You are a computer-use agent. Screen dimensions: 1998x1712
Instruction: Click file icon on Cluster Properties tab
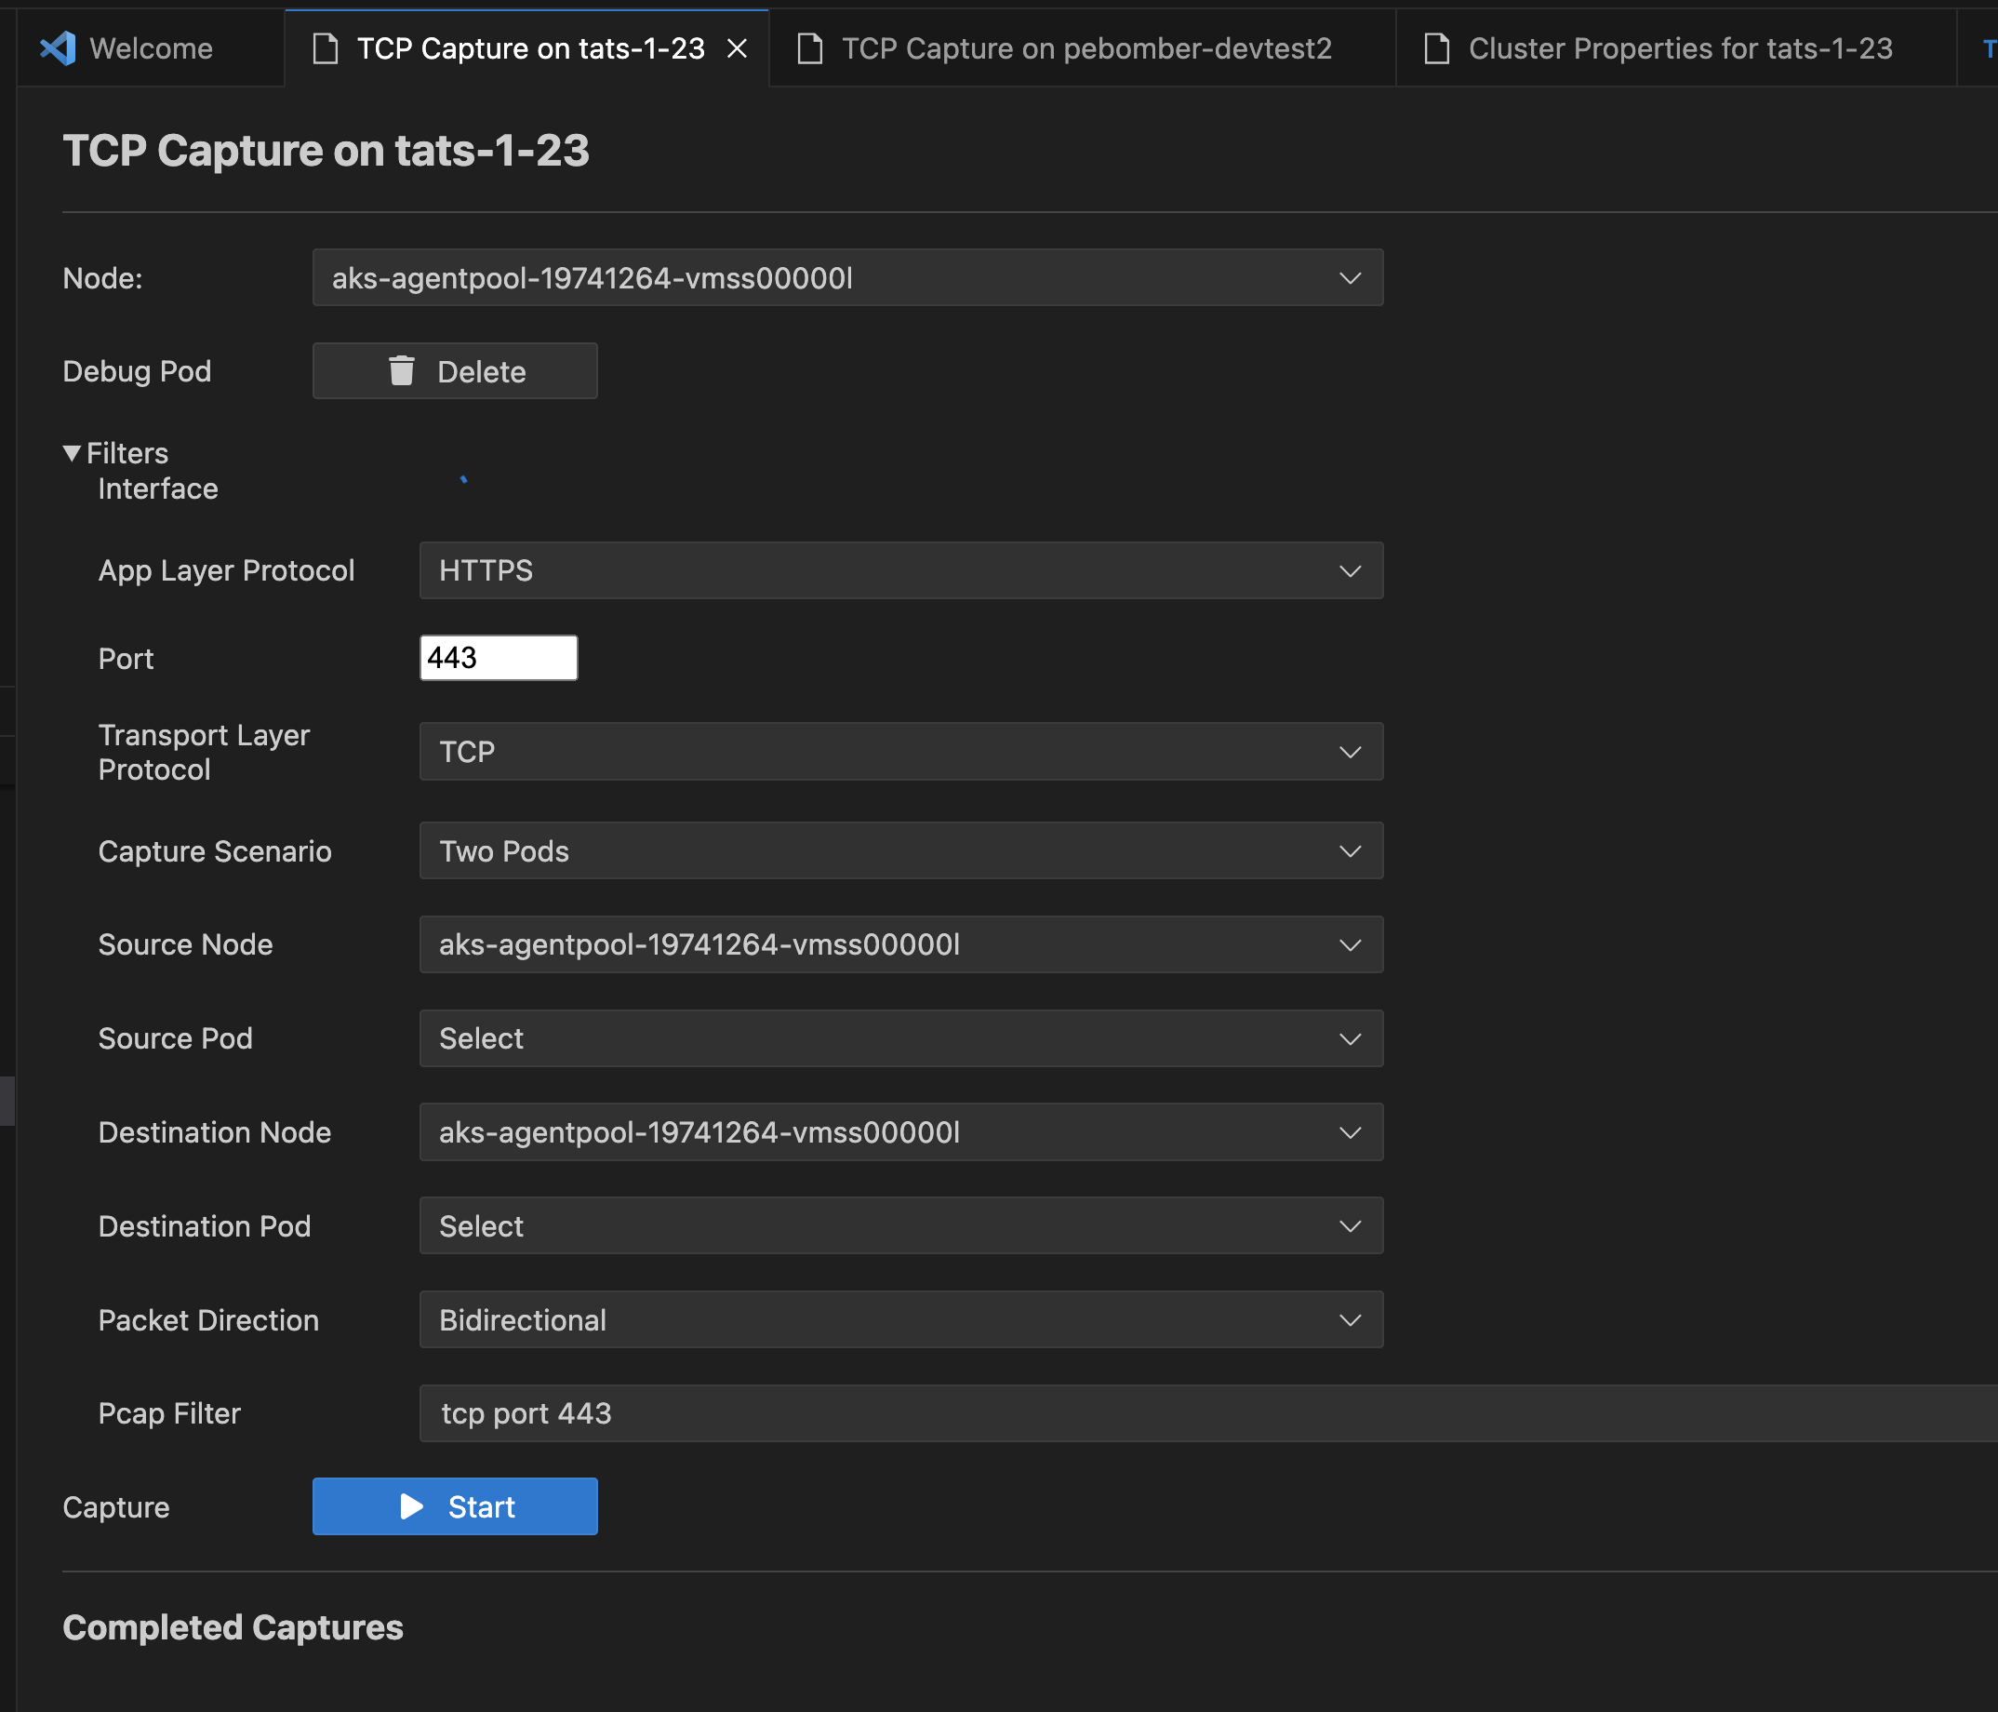point(1438,48)
